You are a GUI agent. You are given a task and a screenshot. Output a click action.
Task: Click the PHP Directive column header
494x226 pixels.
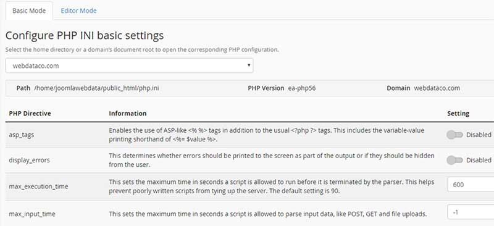[30, 114]
